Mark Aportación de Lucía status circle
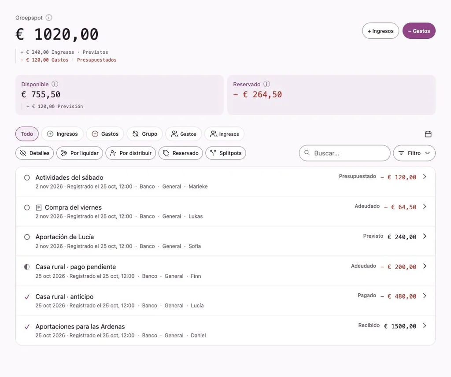Image resolution: width=451 pixels, height=377 pixels. pos(27,237)
